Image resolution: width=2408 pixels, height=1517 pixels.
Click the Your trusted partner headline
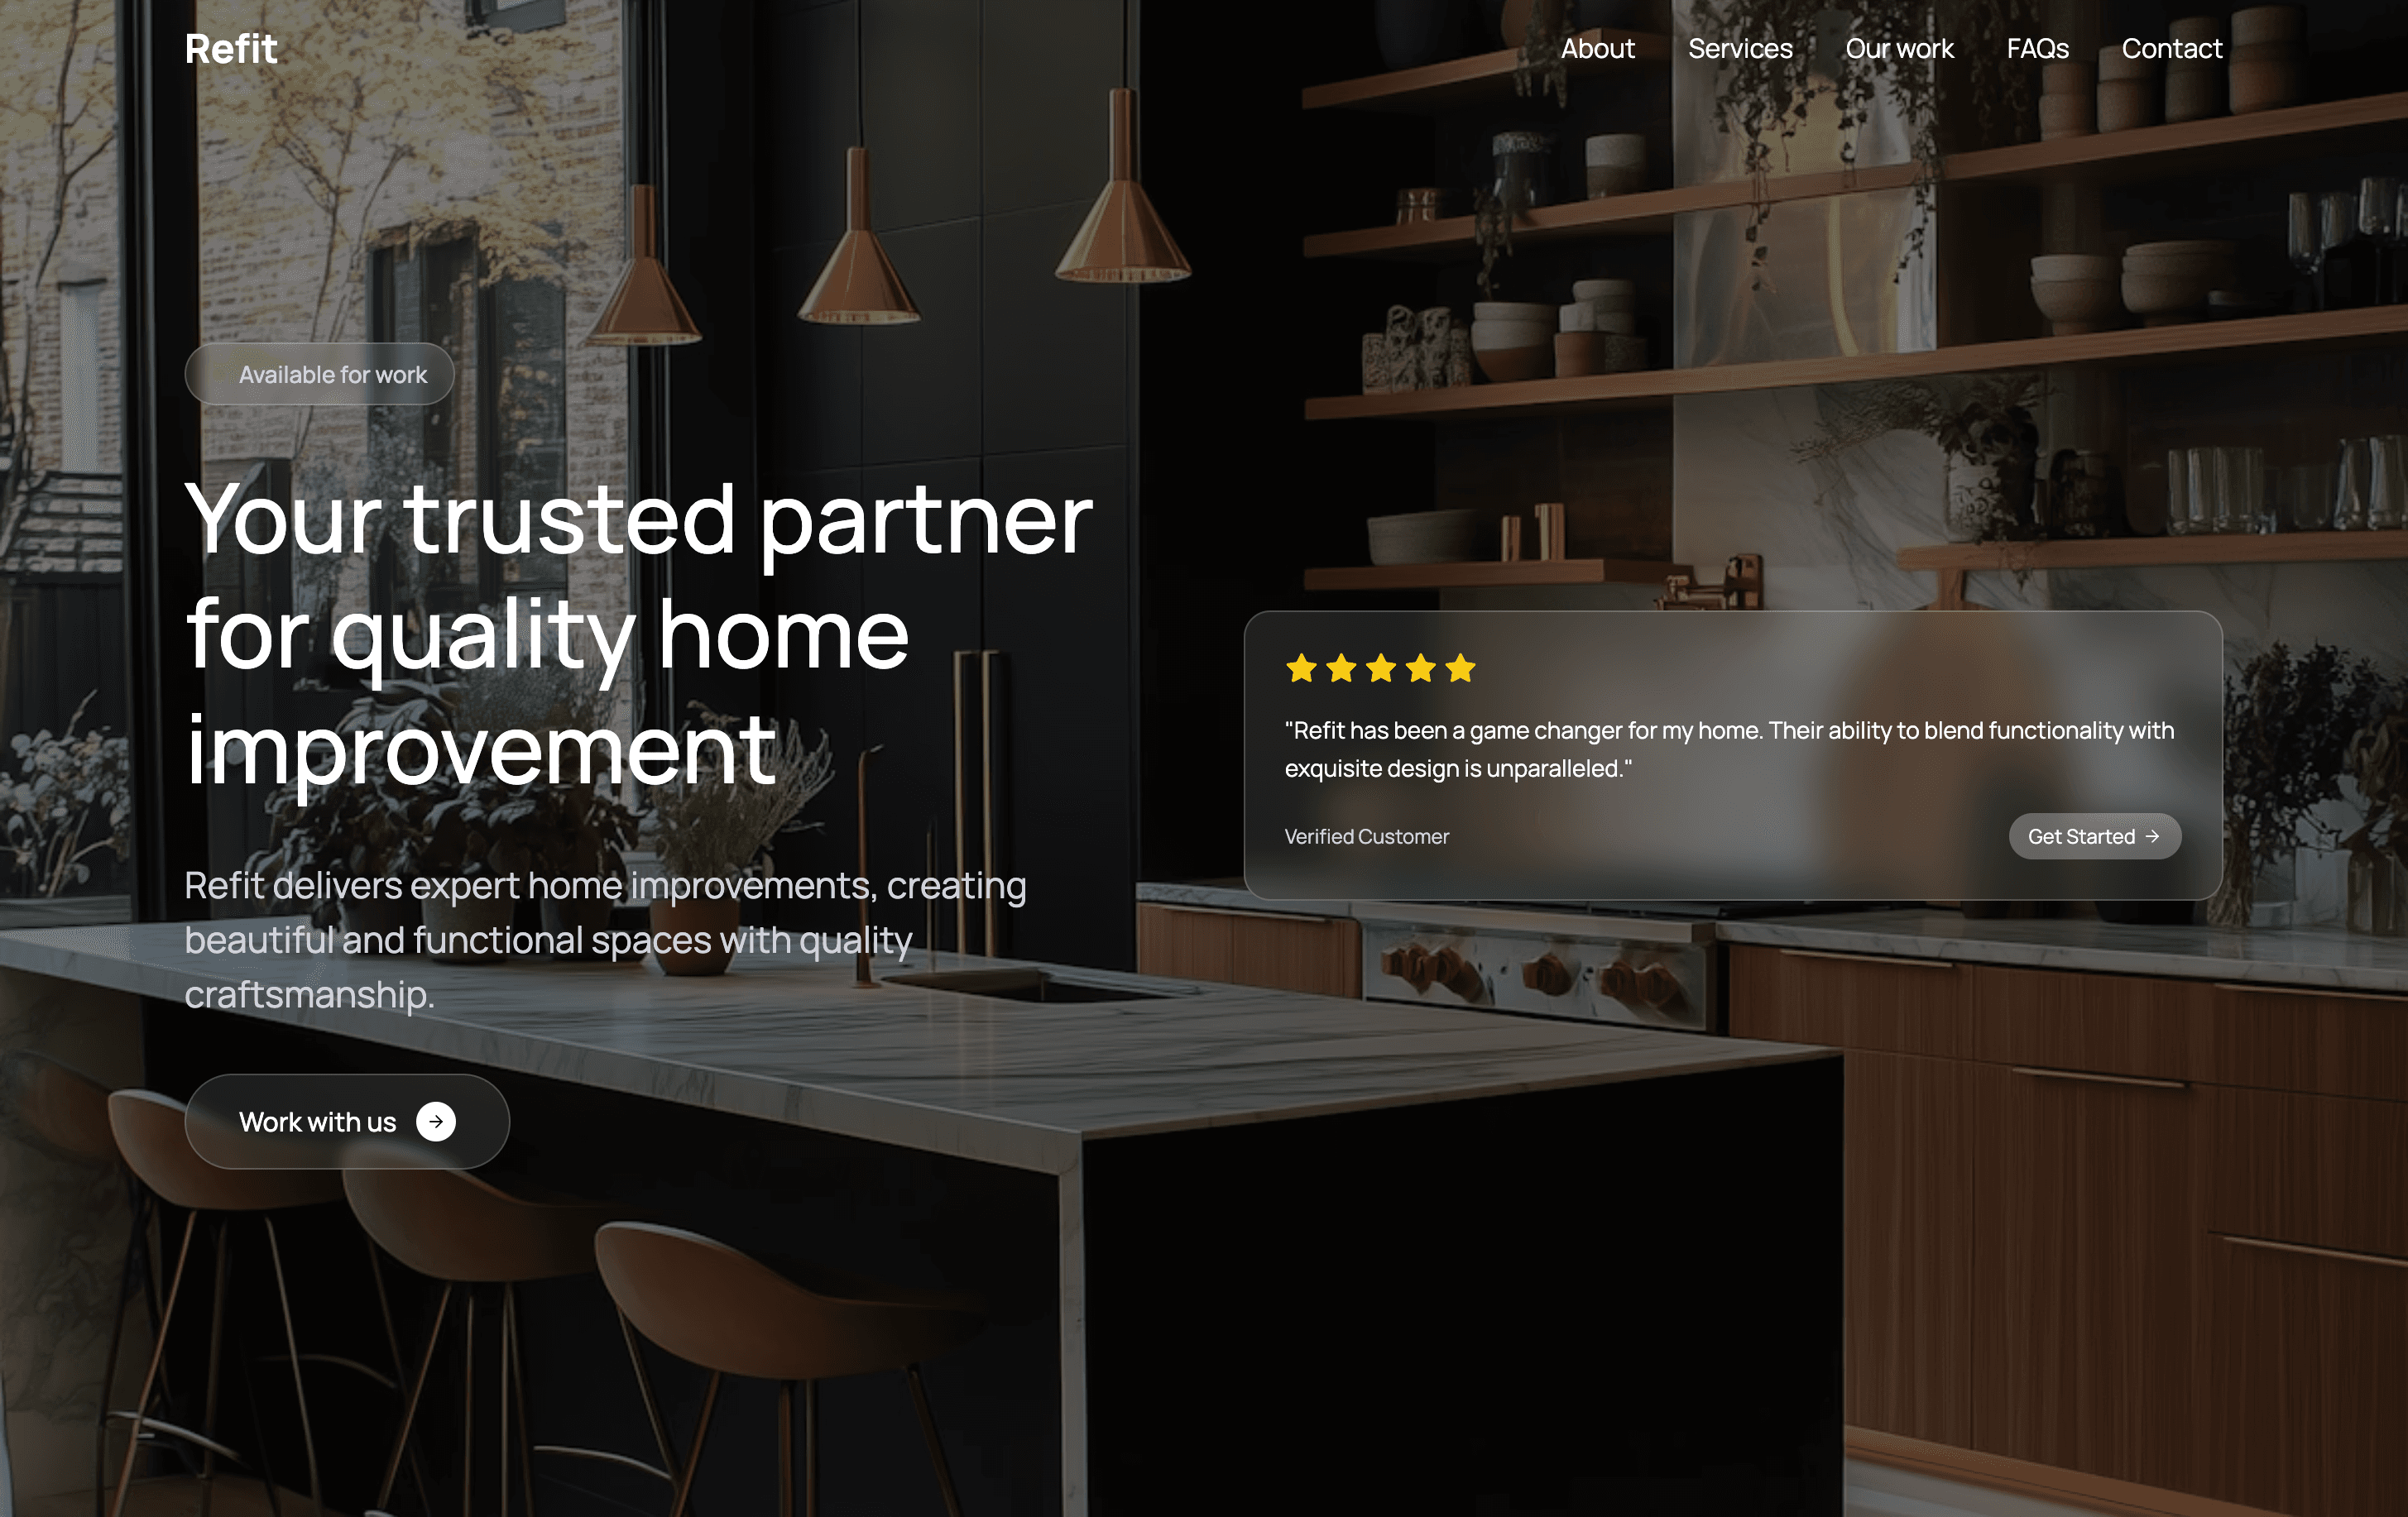[639, 634]
